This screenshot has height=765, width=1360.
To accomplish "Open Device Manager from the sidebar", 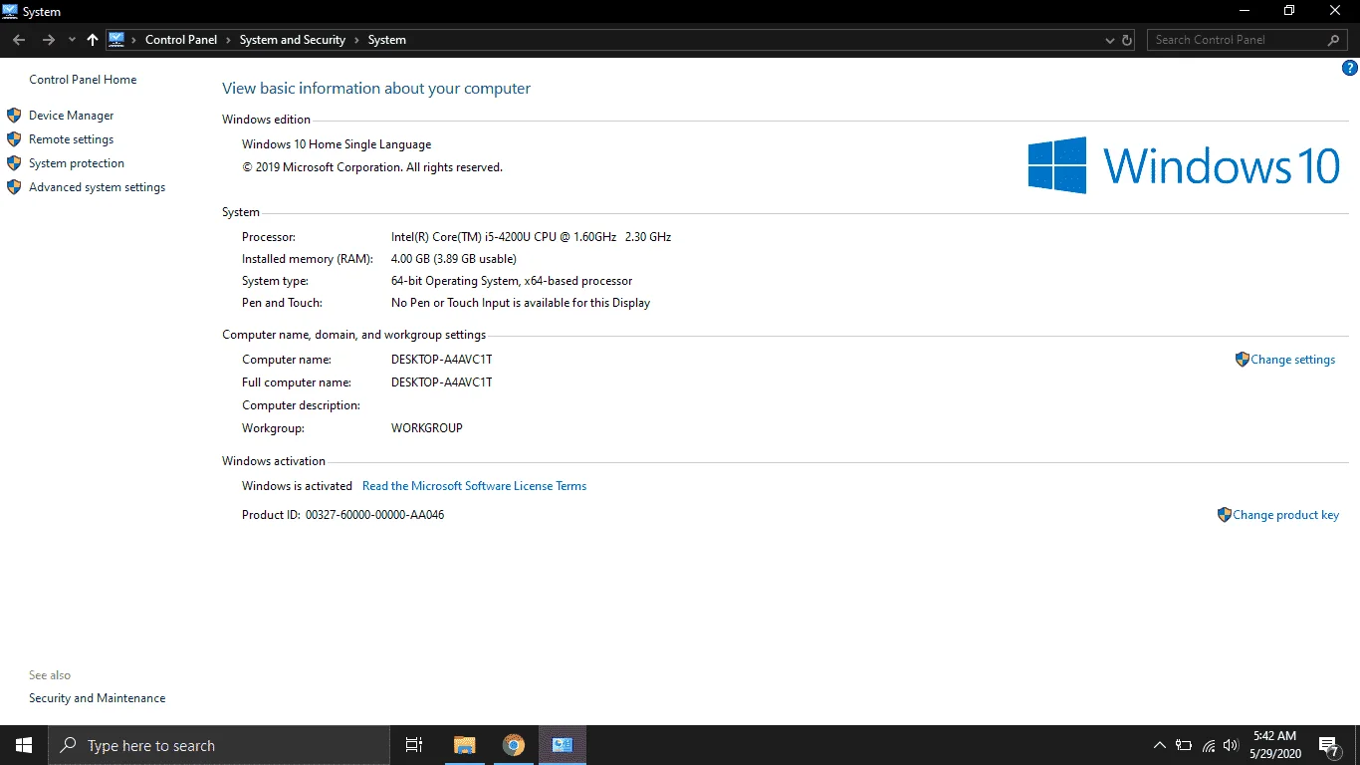I will pyautogui.click(x=71, y=116).
